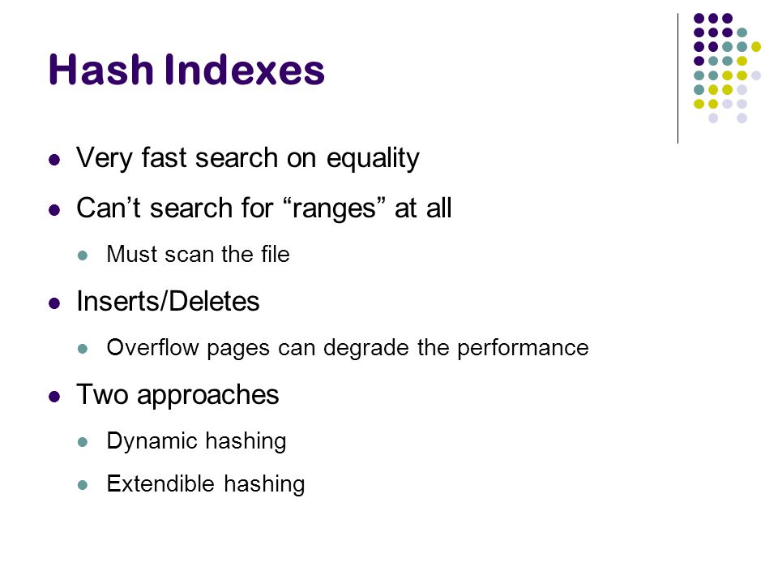The height and width of the screenshot is (584, 778).
Task: Select the 'Two approaches' text line
Action: pyautogui.click(x=177, y=396)
